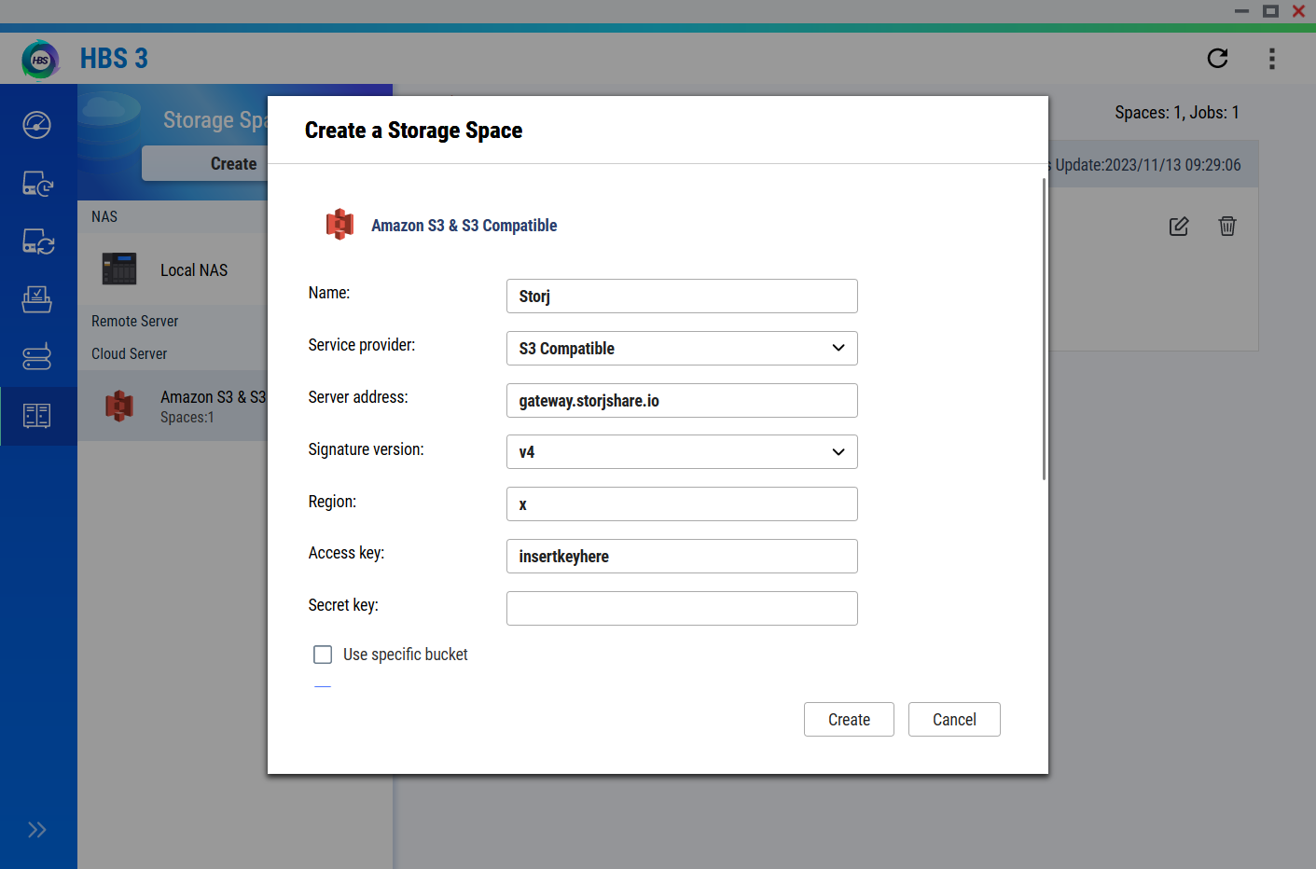Click the Spaces: 1, Jobs: 1 text
This screenshot has width=1316, height=869.
click(1177, 113)
